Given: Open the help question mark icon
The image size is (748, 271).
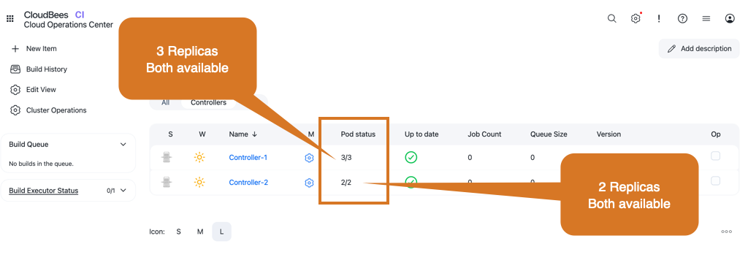Looking at the screenshot, I should pyautogui.click(x=683, y=18).
